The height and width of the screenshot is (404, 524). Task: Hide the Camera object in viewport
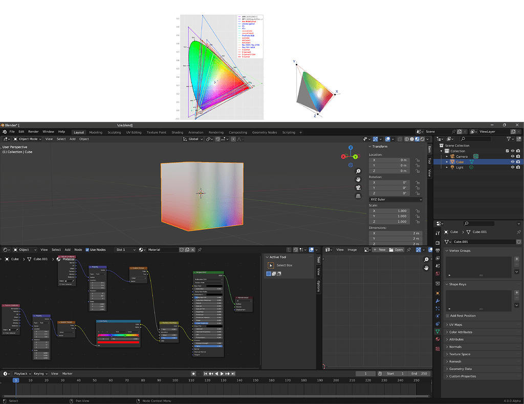pos(513,157)
